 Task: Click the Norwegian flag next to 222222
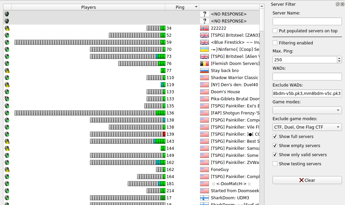205,28
